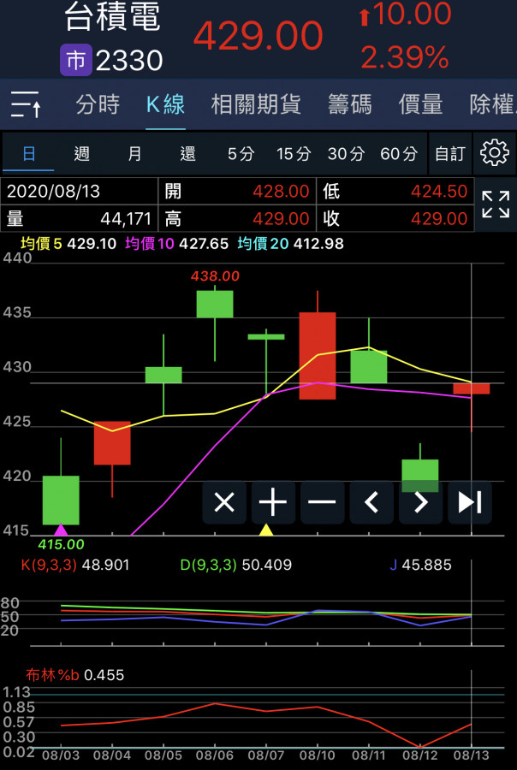The height and width of the screenshot is (770, 517).
Task: Close the chart control overlay with X
Action: point(224,502)
